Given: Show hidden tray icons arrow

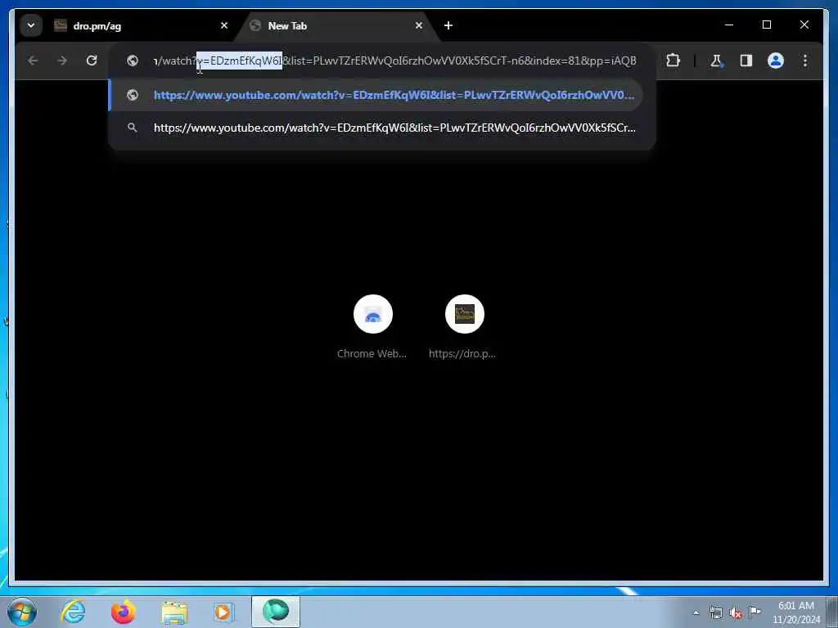Looking at the screenshot, I should (696, 613).
